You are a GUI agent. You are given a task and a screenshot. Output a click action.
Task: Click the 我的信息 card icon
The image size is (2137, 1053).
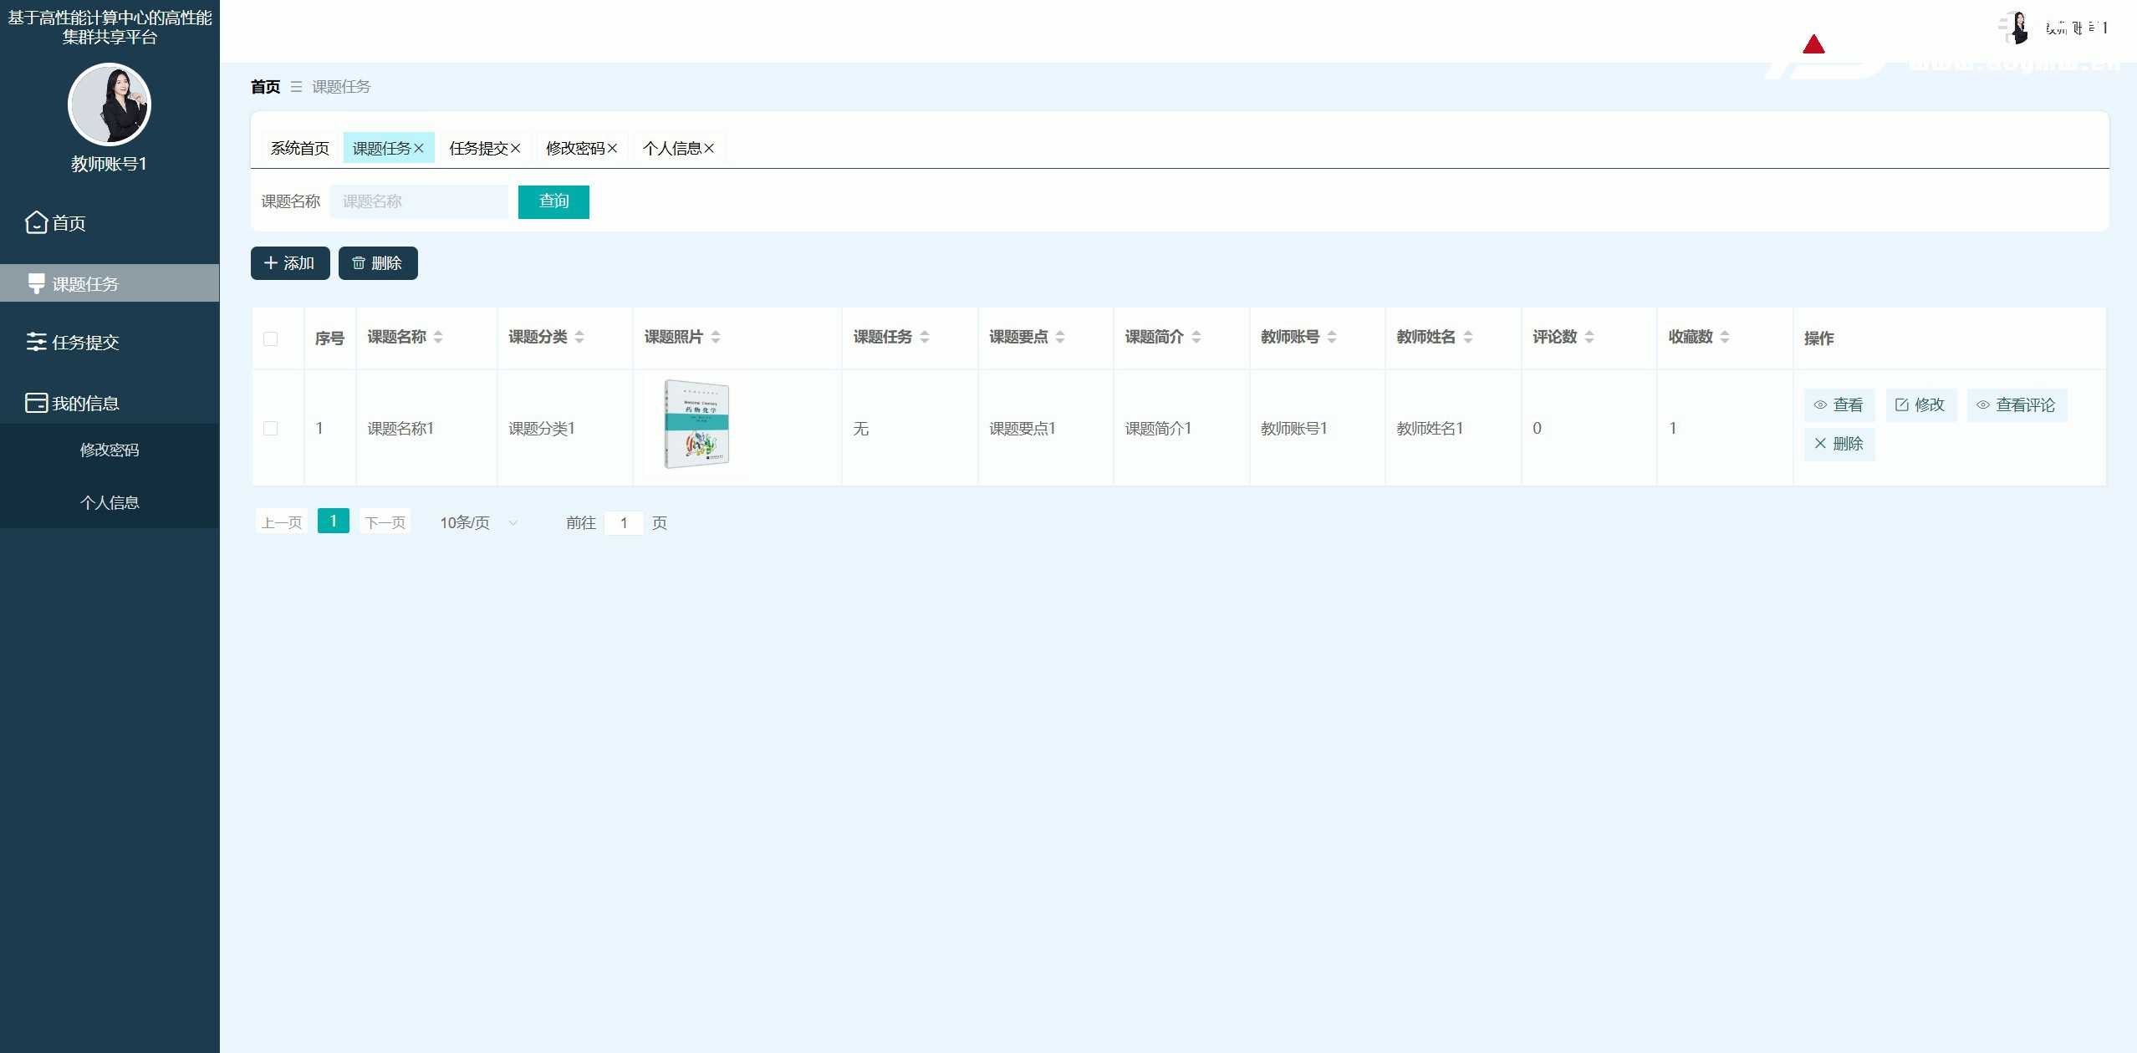point(36,403)
